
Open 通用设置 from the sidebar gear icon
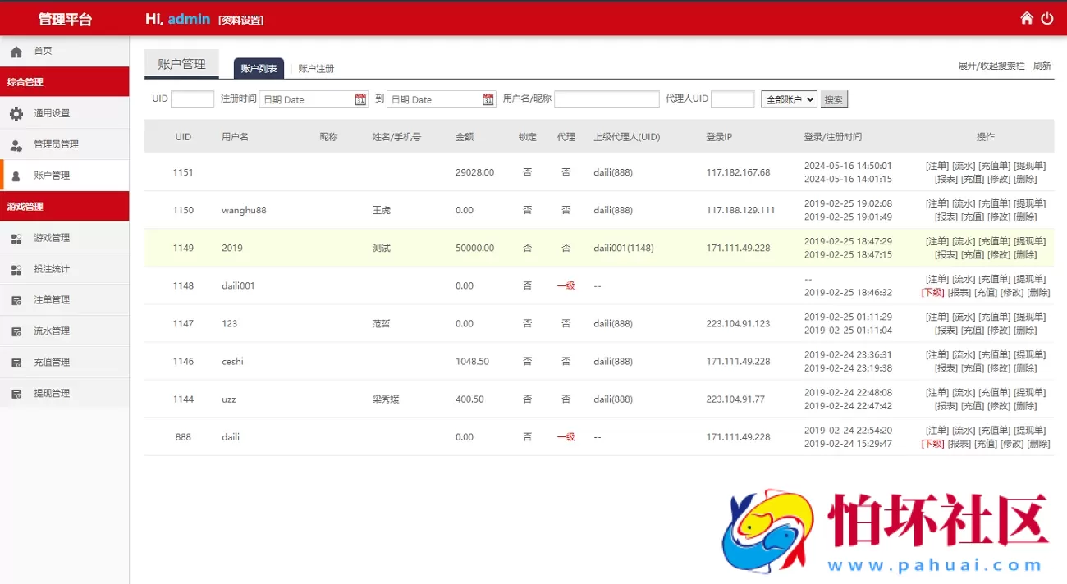tap(45, 114)
